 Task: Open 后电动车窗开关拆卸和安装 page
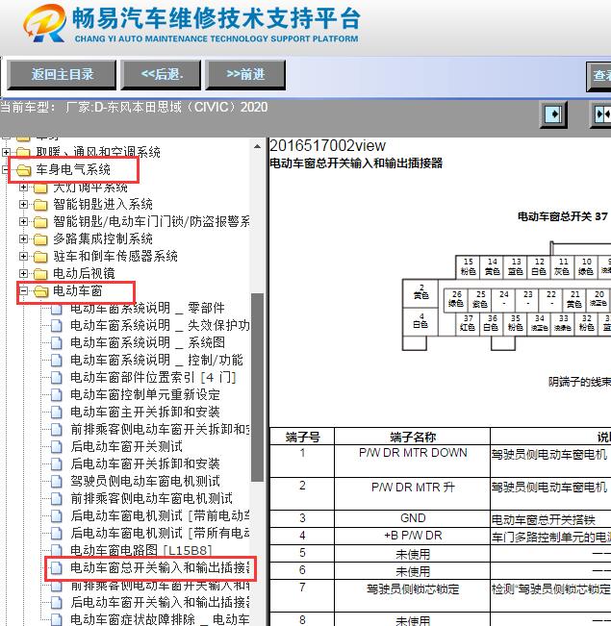pos(145,463)
